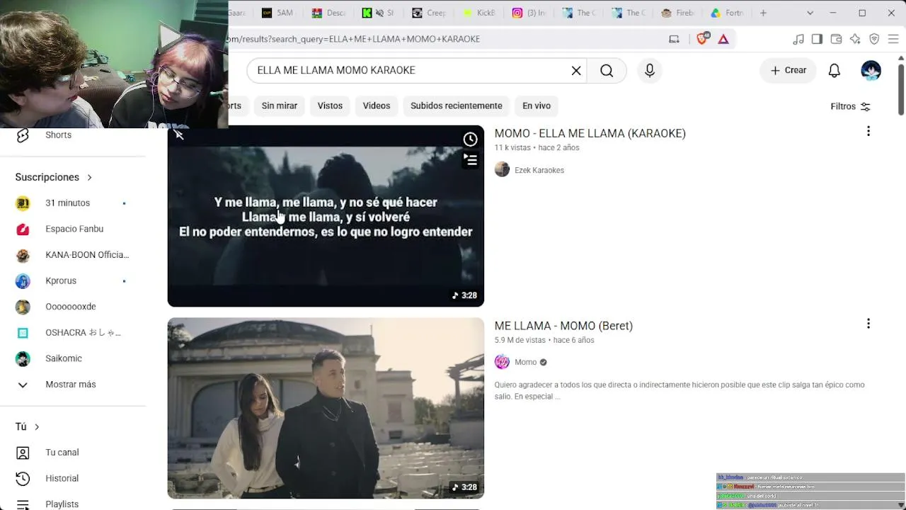Switch to the Fortn browser tab

pos(727,13)
